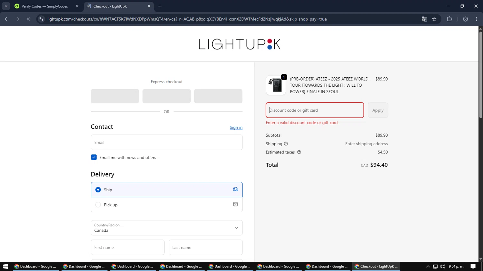Click 'Enter shipping address' text
Screen dimensions: 483x271
366,144
